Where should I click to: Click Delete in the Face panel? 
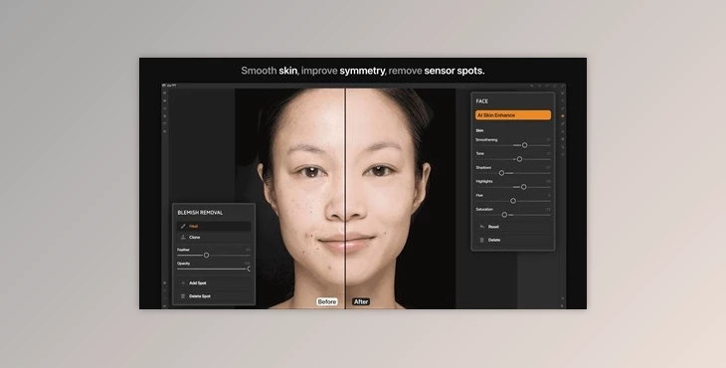(512, 240)
